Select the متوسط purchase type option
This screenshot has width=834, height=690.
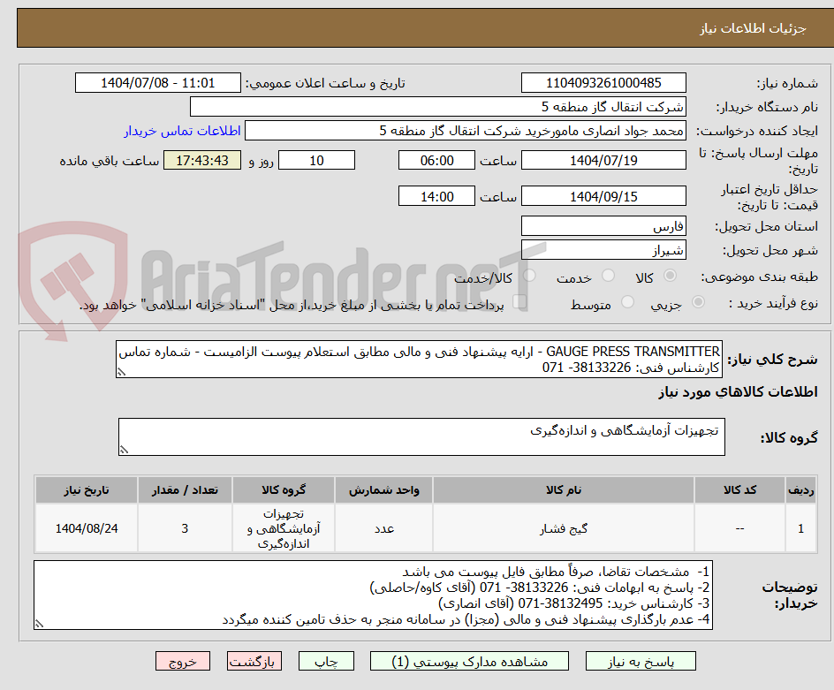click(627, 300)
